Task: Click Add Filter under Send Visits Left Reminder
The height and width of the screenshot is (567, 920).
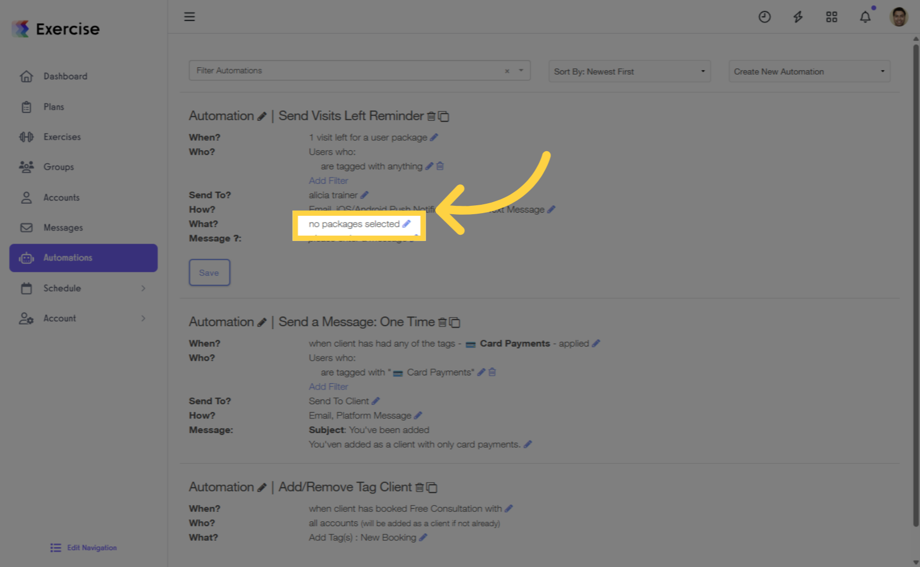Action: [x=329, y=181]
